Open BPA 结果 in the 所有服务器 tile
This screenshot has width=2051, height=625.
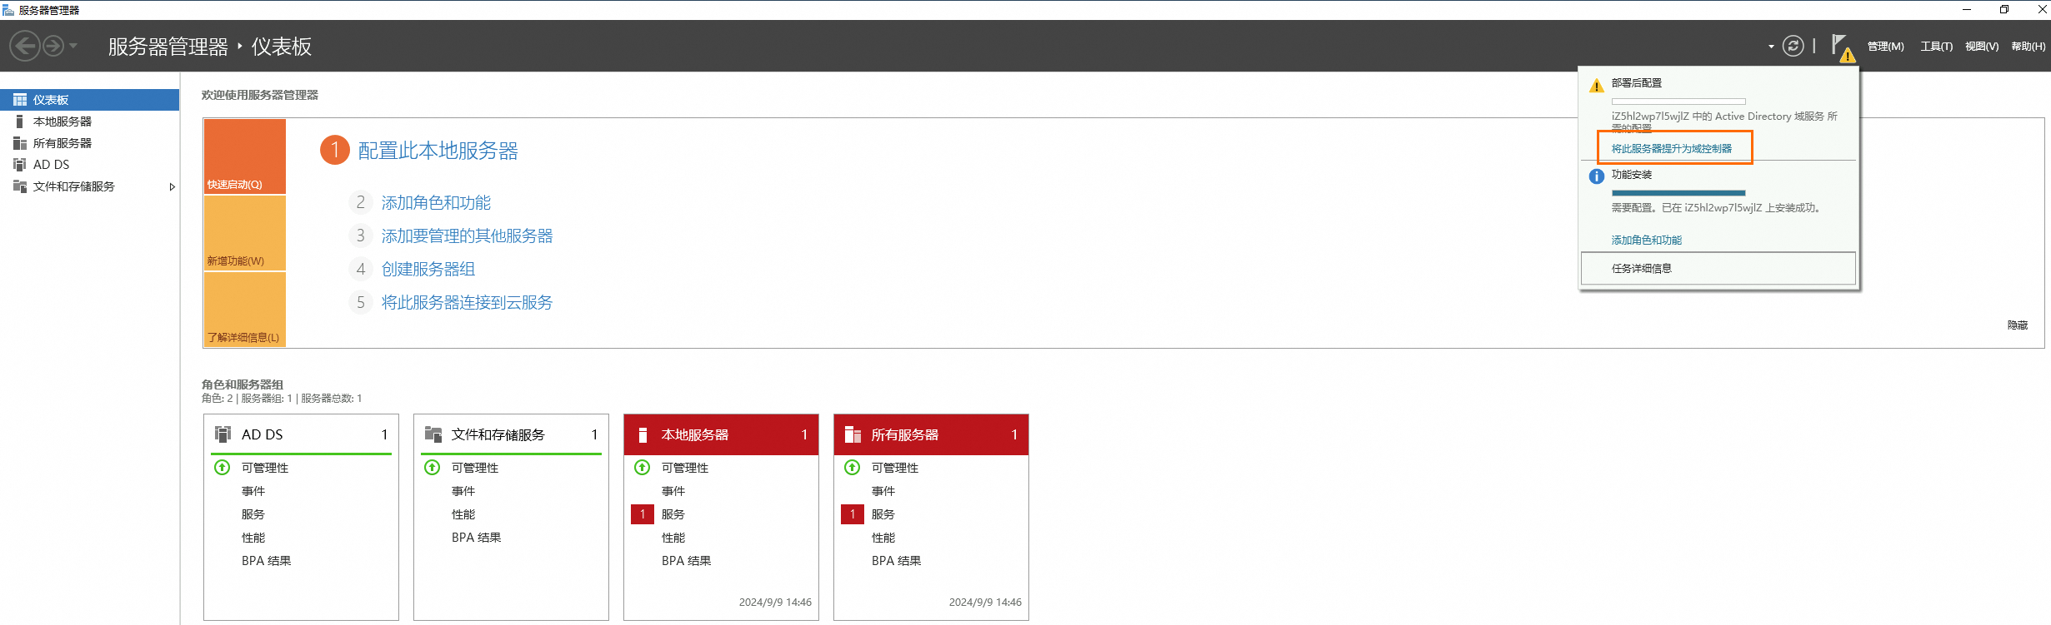[x=897, y=561]
